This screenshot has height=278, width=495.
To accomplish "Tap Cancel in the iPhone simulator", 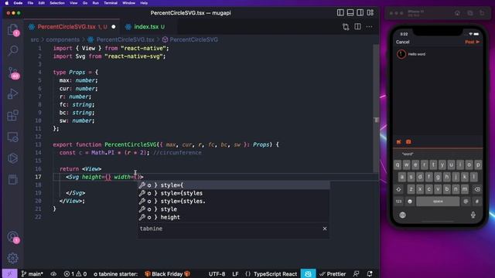I will click(x=402, y=42).
